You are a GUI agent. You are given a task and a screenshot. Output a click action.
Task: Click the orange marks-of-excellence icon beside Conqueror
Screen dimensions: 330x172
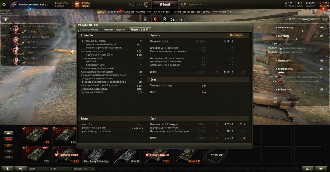[x=155, y=19]
